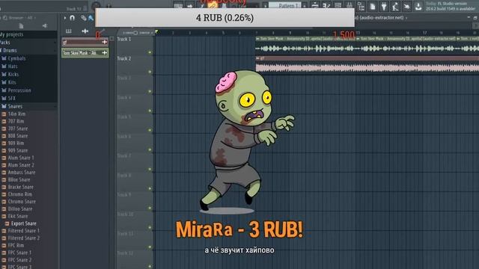The image size is (479, 269).
Task: Click the gf audio clip on Track 2
Action: [x=367, y=65]
